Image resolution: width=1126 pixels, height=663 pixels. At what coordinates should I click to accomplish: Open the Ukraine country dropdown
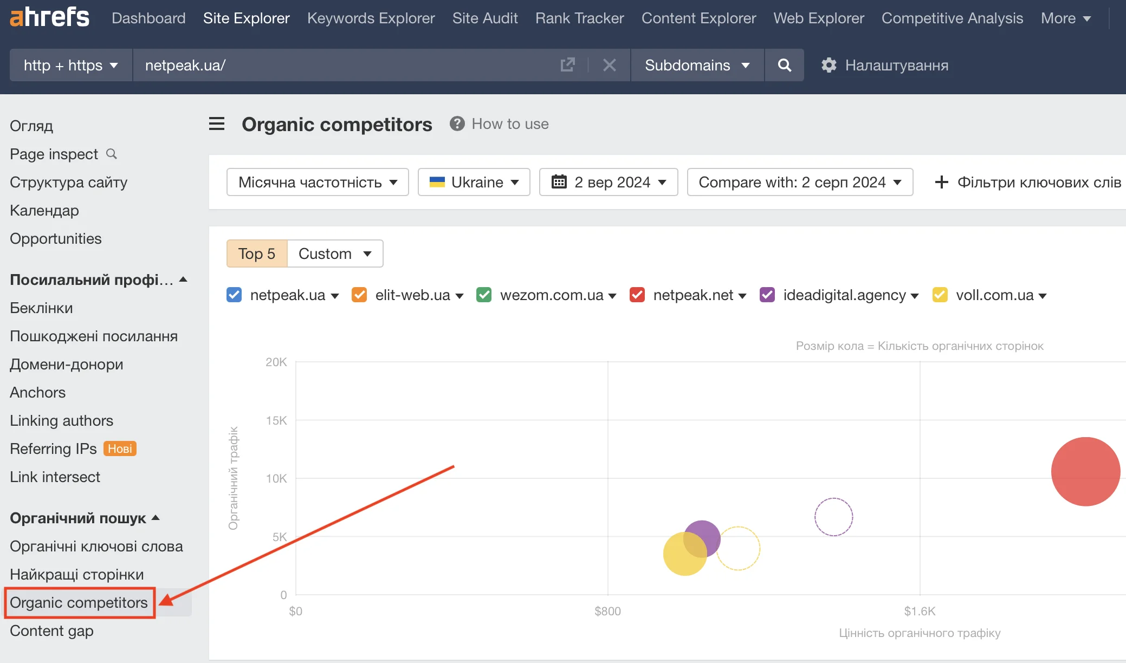tap(474, 182)
